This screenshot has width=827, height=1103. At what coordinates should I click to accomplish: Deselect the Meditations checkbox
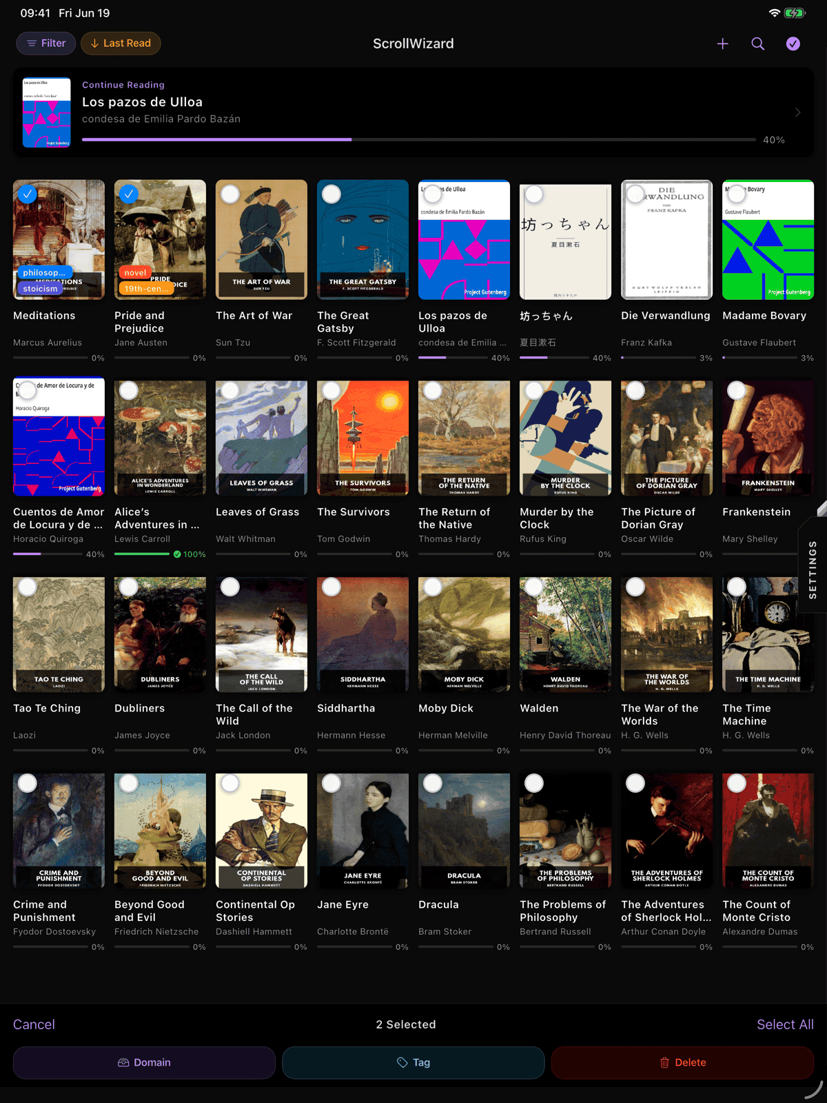point(27,194)
